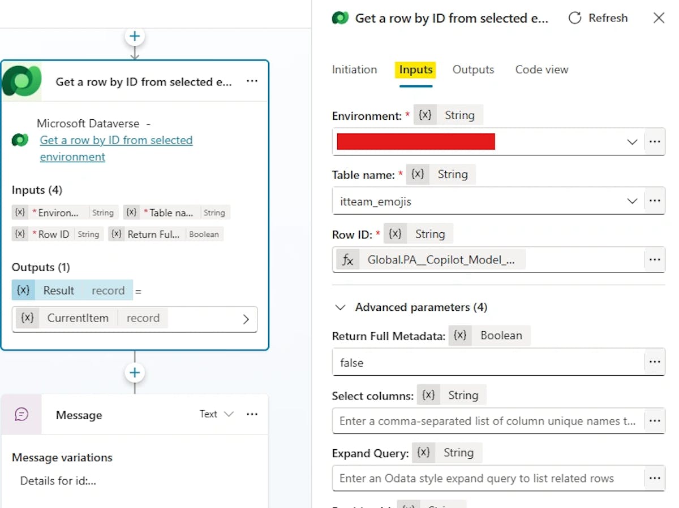Click the Select columns input field
The width and height of the screenshot is (679, 508).
pyautogui.click(x=488, y=421)
